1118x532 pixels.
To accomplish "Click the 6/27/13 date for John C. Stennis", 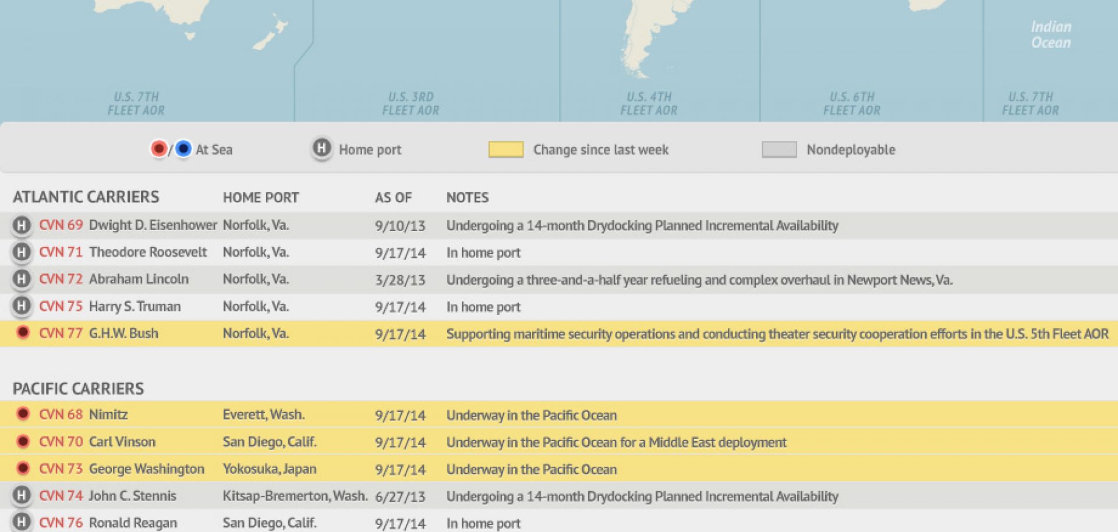I will point(400,496).
